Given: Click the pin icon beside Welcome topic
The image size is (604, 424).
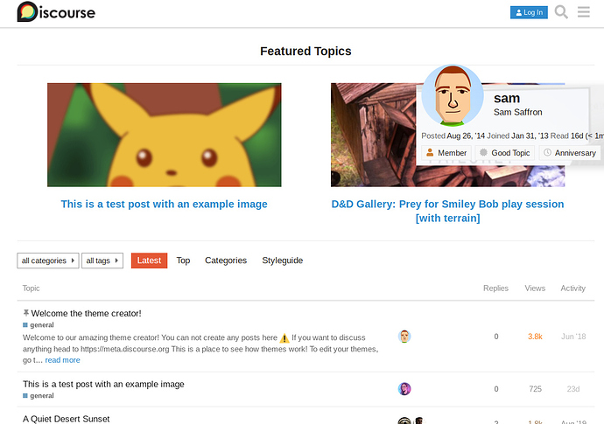Looking at the screenshot, I should pos(25,313).
